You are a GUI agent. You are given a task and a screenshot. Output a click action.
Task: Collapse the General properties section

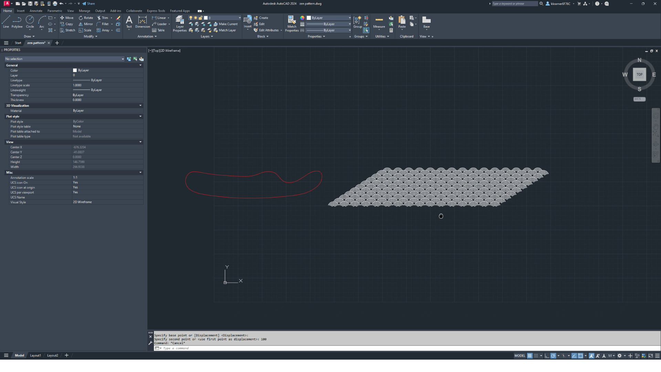tap(140, 65)
